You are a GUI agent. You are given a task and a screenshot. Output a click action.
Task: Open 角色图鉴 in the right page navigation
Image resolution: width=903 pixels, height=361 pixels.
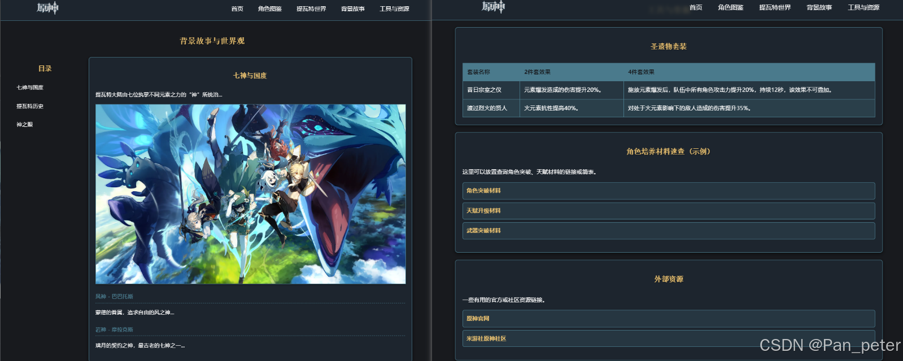click(x=731, y=7)
